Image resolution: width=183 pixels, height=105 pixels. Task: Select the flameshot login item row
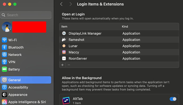point(119,40)
